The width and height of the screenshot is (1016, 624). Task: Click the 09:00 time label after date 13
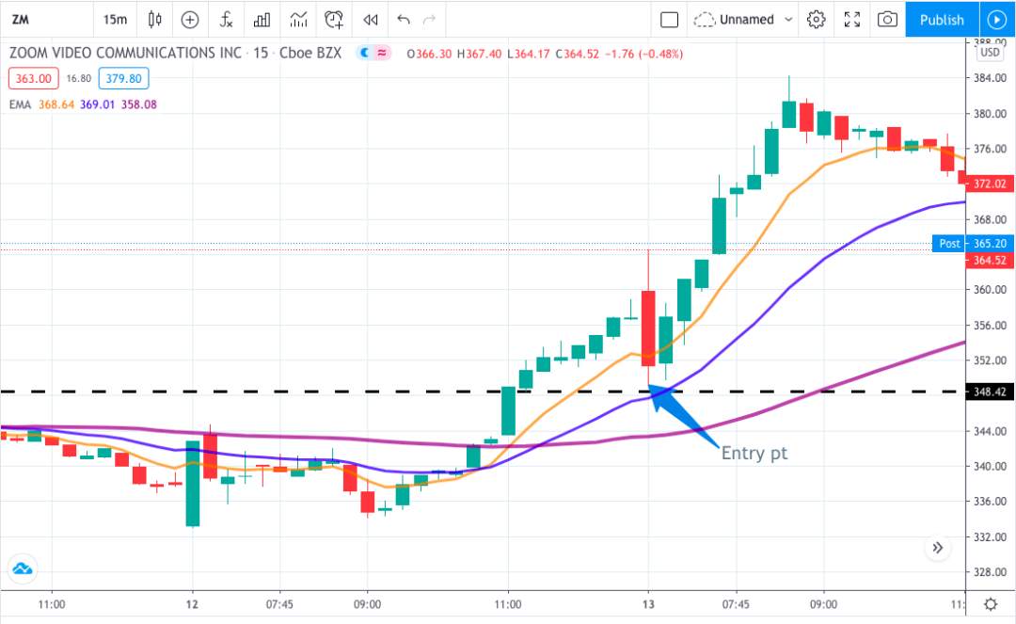823,604
